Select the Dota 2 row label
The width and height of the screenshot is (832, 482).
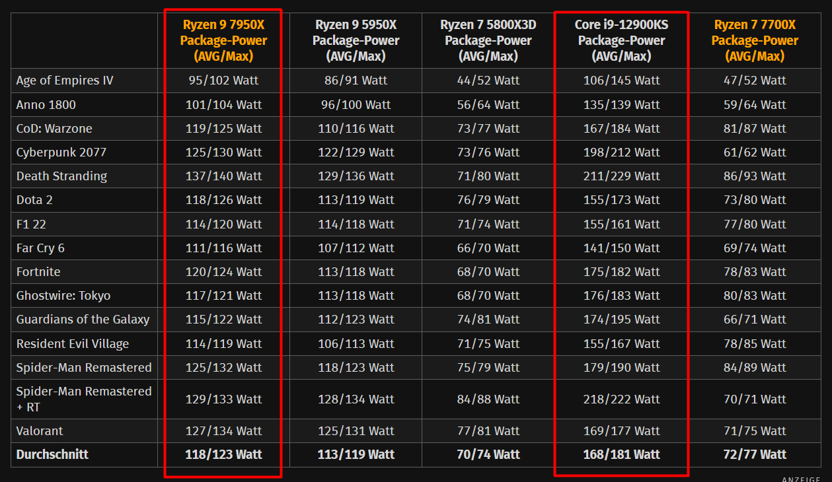pyautogui.click(x=34, y=200)
